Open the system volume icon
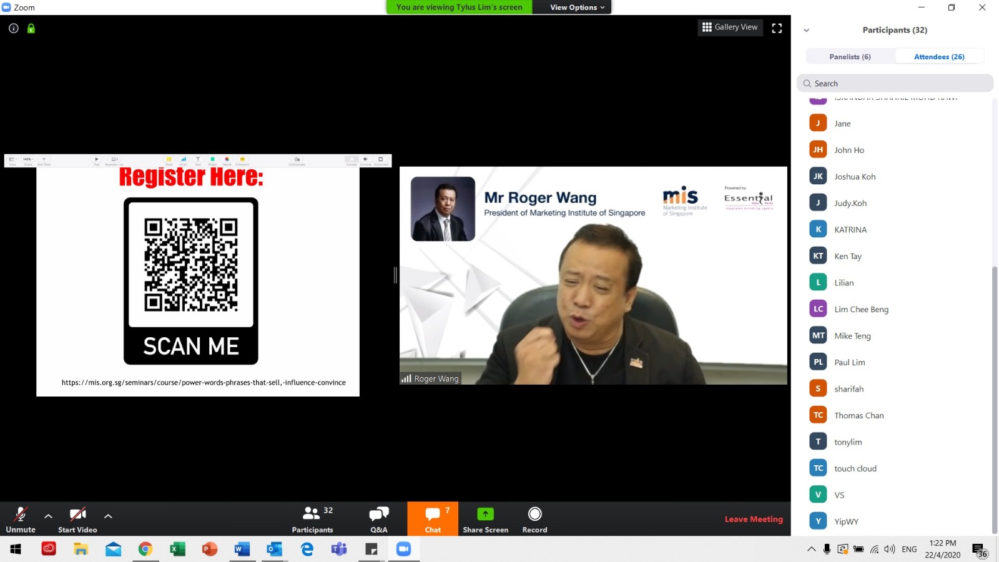The width and height of the screenshot is (999, 562). coord(890,549)
